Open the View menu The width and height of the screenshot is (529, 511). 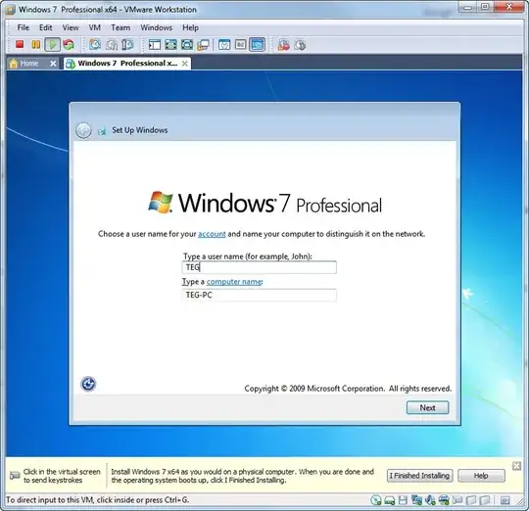pos(71,27)
